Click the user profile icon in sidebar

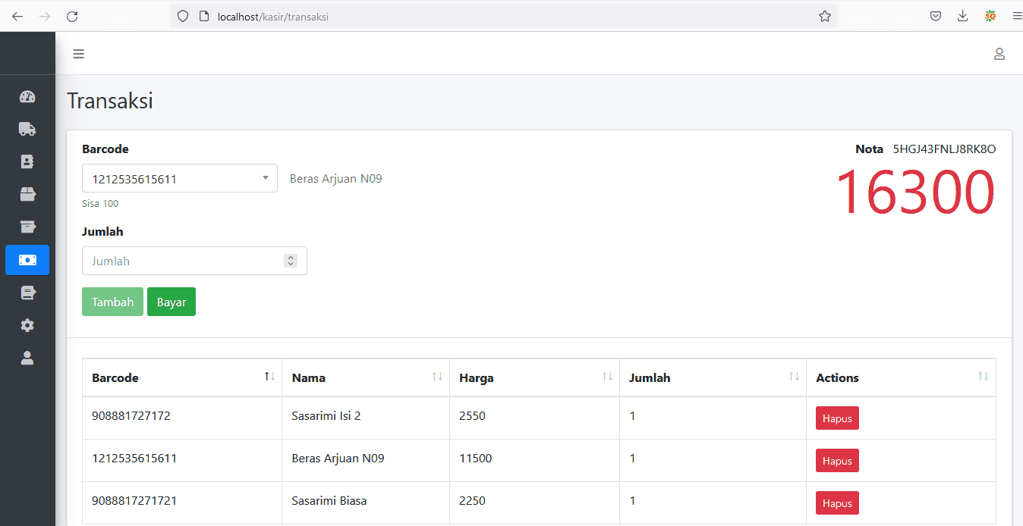[x=27, y=358]
